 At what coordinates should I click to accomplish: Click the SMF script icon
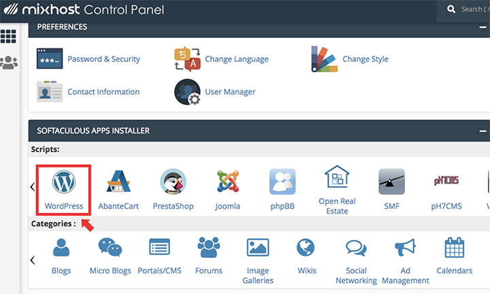pyautogui.click(x=391, y=182)
